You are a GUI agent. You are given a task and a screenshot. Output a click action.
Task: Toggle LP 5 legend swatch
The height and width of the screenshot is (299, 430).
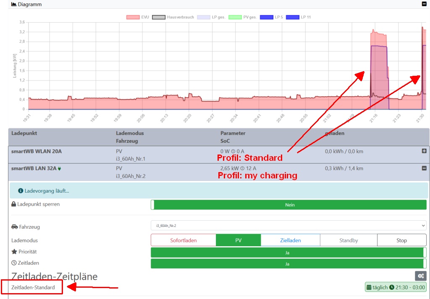tap(267, 17)
